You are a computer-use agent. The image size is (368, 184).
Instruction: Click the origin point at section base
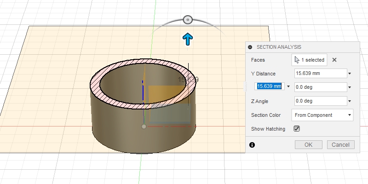point(144,126)
